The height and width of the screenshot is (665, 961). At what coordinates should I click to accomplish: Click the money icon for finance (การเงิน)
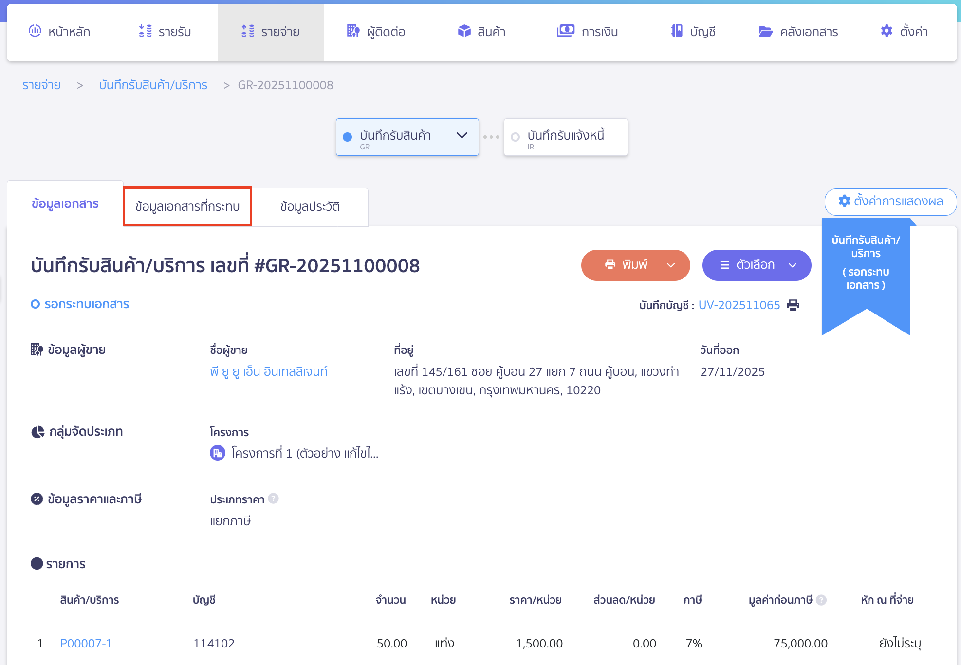565,31
